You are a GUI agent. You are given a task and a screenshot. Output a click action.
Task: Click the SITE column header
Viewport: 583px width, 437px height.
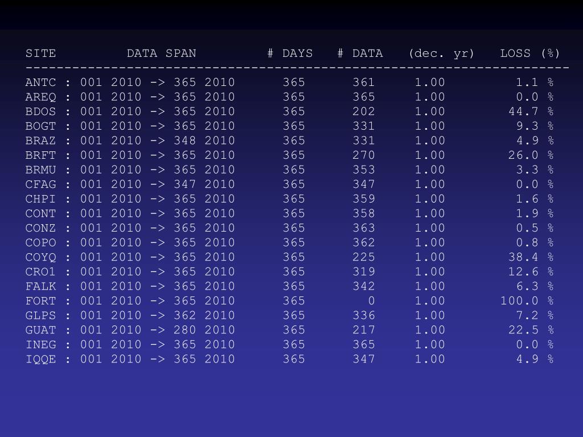tap(40, 53)
